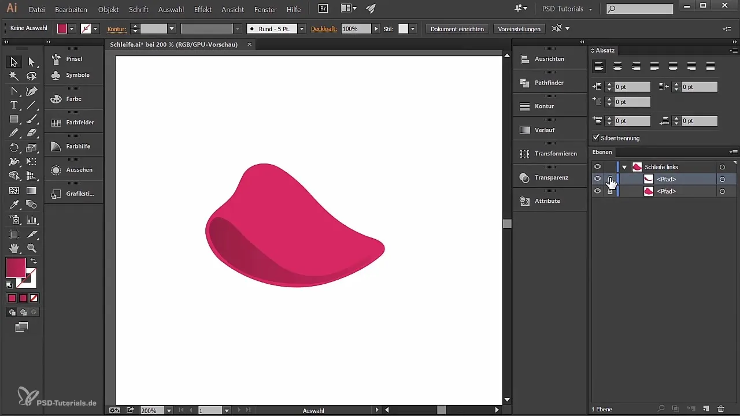The width and height of the screenshot is (740, 416).
Task: Open the Fenster menu
Action: (x=265, y=9)
